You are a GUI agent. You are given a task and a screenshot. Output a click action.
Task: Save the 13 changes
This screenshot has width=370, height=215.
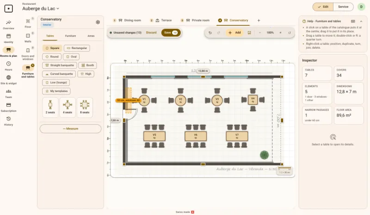[x=171, y=32]
